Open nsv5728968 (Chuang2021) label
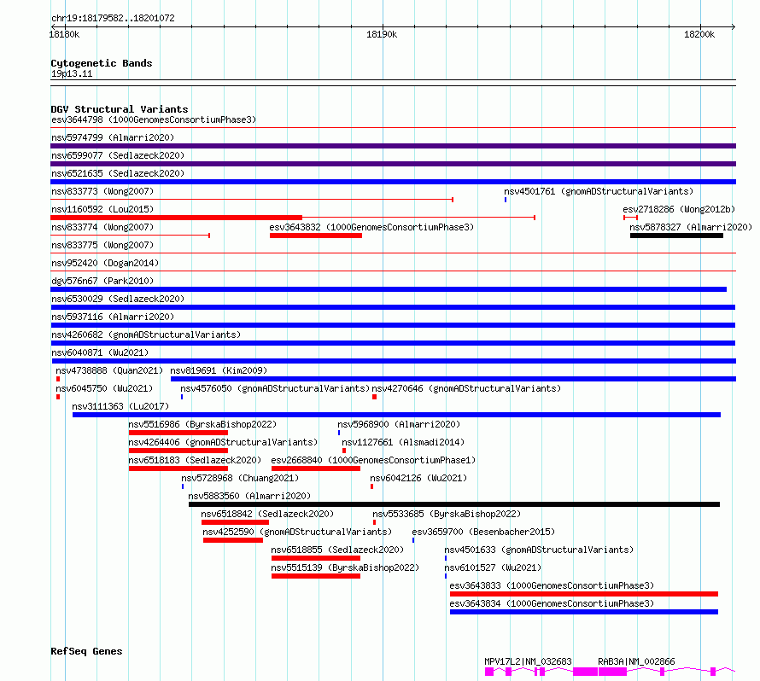 (x=240, y=478)
